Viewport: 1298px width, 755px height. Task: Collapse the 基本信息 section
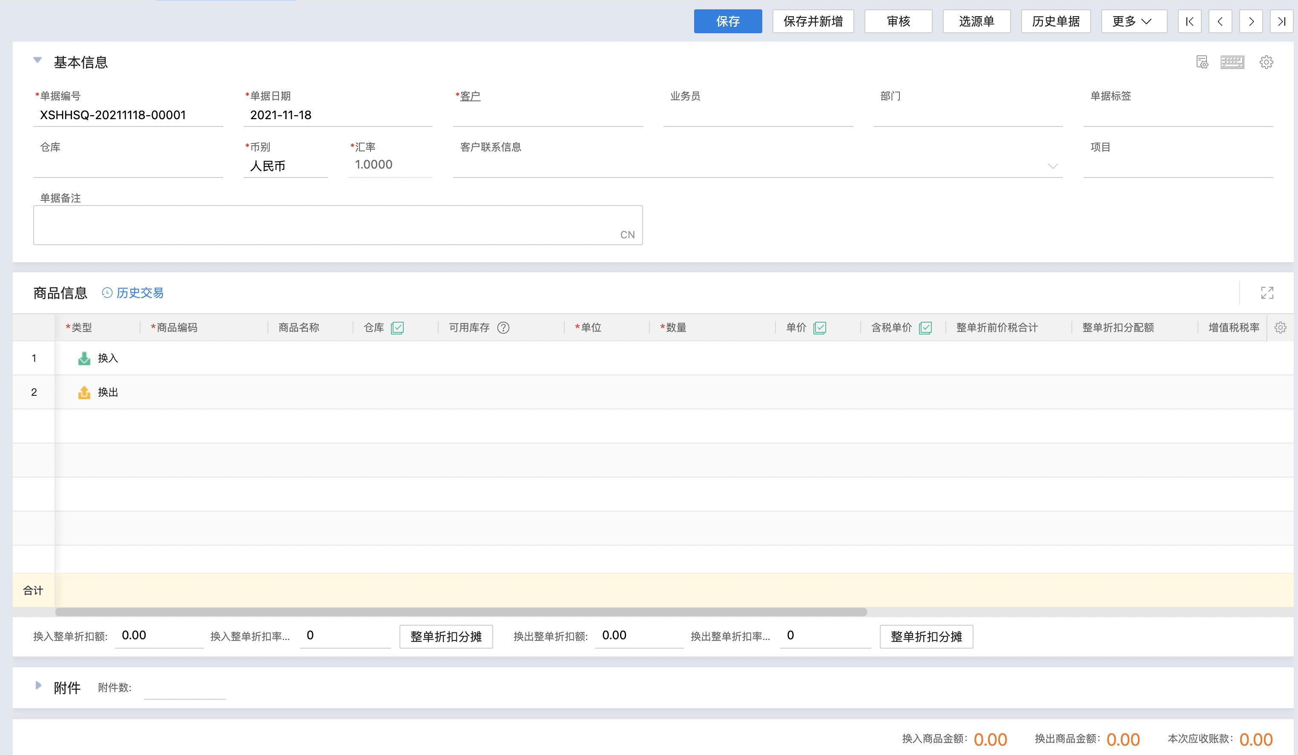[x=37, y=60]
